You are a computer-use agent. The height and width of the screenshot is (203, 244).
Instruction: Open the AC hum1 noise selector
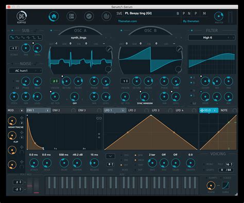[x=26, y=70]
